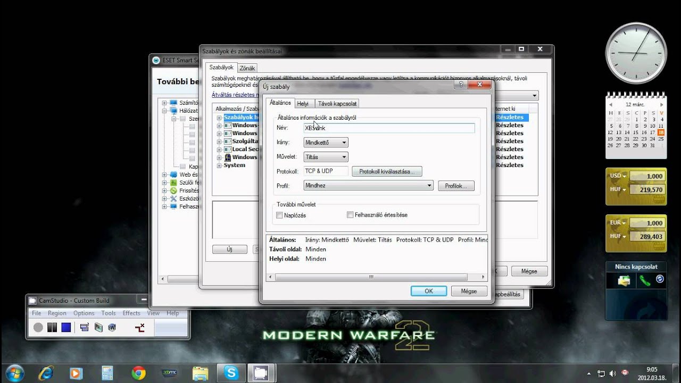Screen dimensions: 681x383
Task: Go to previous month in calendar gadget
Action: (611, 105)
